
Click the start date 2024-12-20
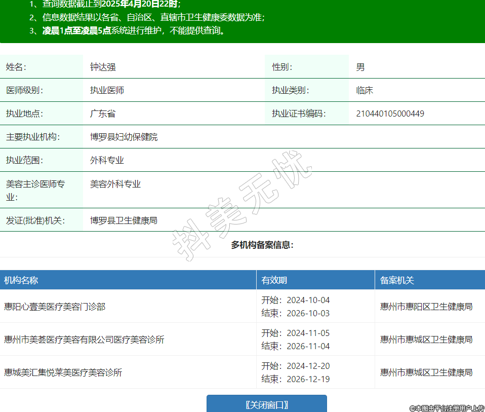point(308,366)
